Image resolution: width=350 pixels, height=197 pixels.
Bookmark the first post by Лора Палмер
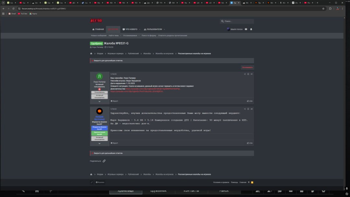click(x=248, y=74)
